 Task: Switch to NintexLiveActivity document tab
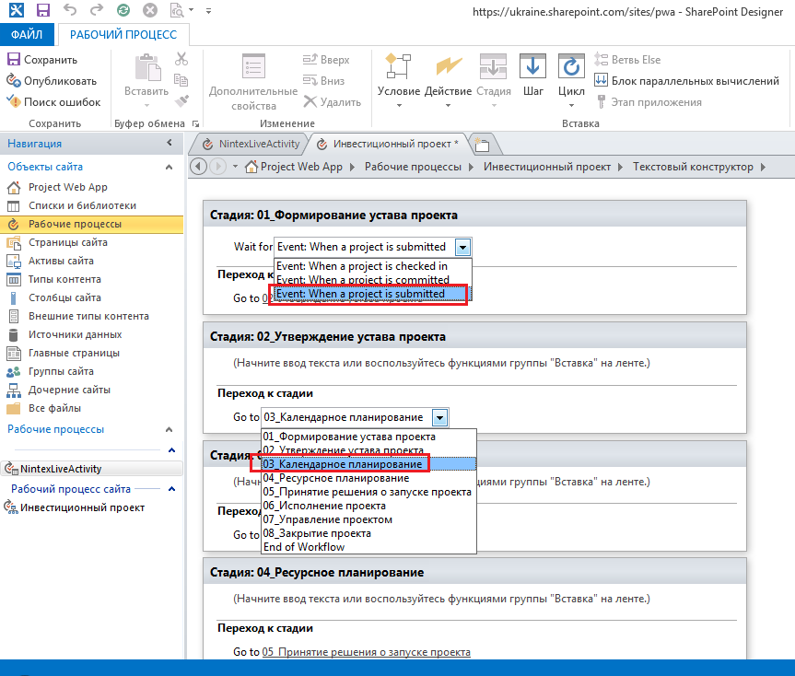pos(251,144)
